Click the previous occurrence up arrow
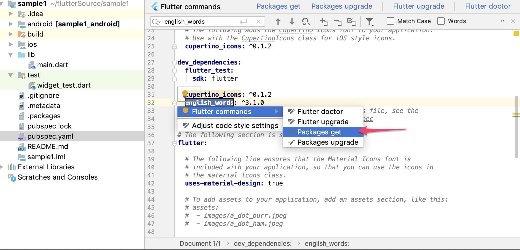 (278, 21)
